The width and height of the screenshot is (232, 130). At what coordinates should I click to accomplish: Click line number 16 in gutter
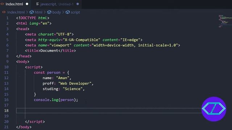pyautogui.click(x=6, y=100)
